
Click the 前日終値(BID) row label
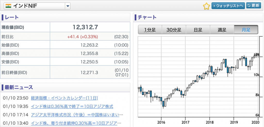(14, 72)
